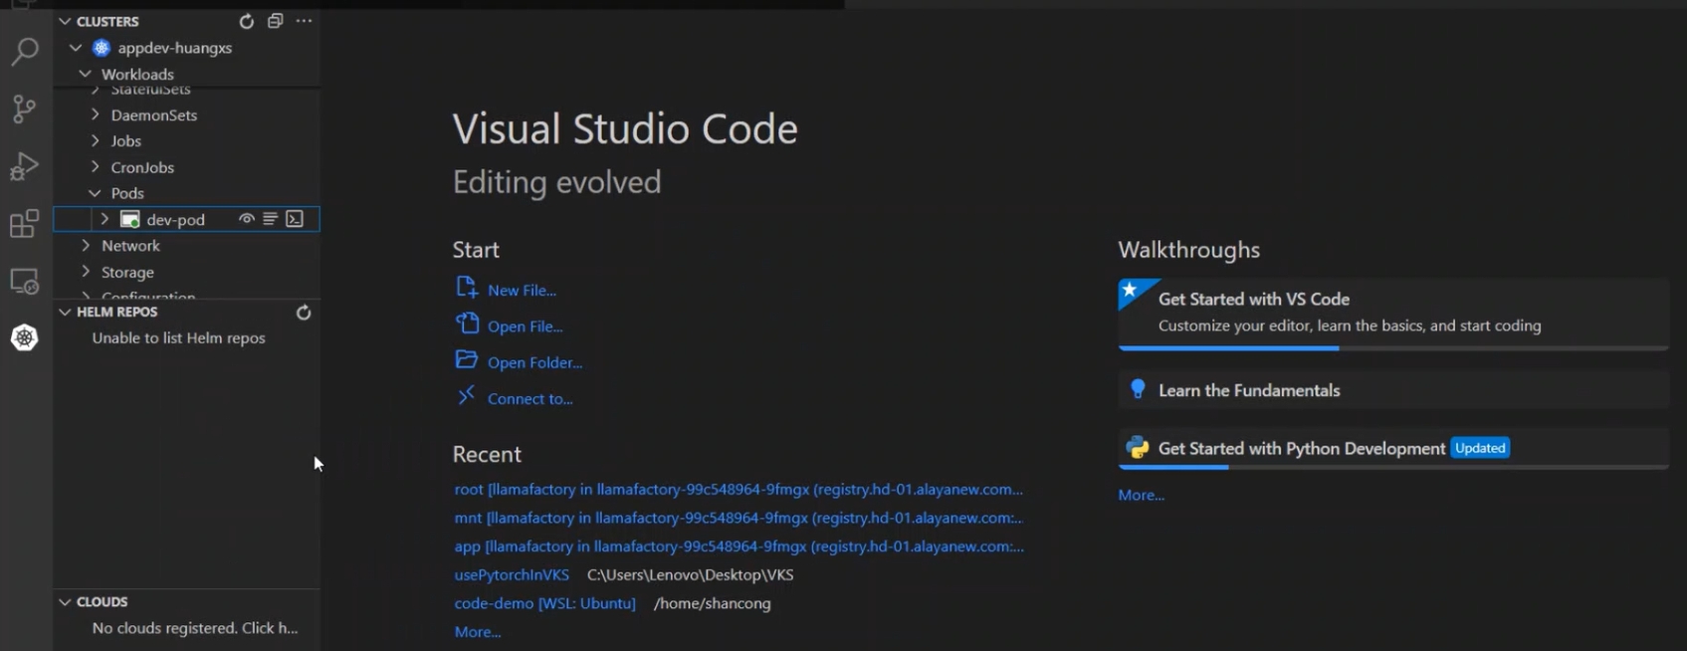Open the Search view in activity bar

pyautogui.click(x=25, y=51)
